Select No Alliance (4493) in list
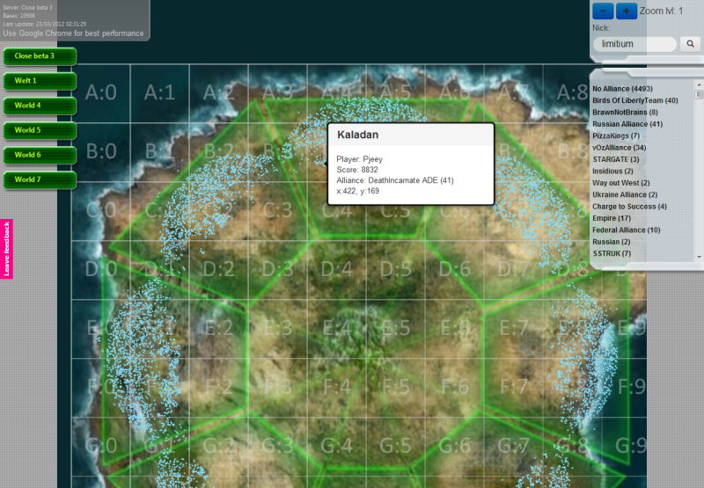 [622, 89]
